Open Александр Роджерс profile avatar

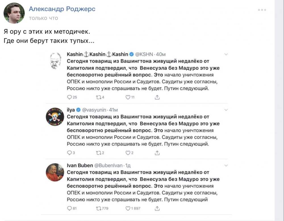[x=14, y=13]
